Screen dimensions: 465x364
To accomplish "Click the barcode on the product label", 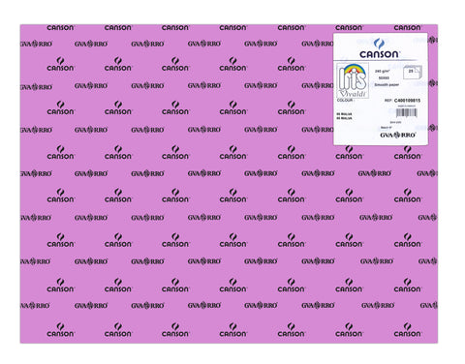I will click(407, 112).
